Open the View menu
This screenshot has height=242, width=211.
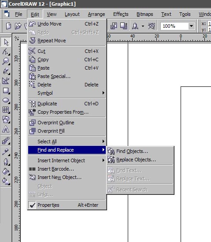click(52, 14)
